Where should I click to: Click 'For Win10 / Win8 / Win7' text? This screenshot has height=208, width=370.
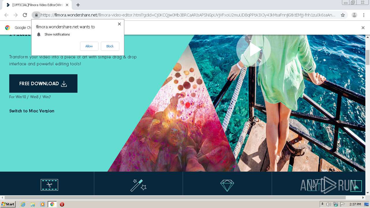tap(30, 97)
